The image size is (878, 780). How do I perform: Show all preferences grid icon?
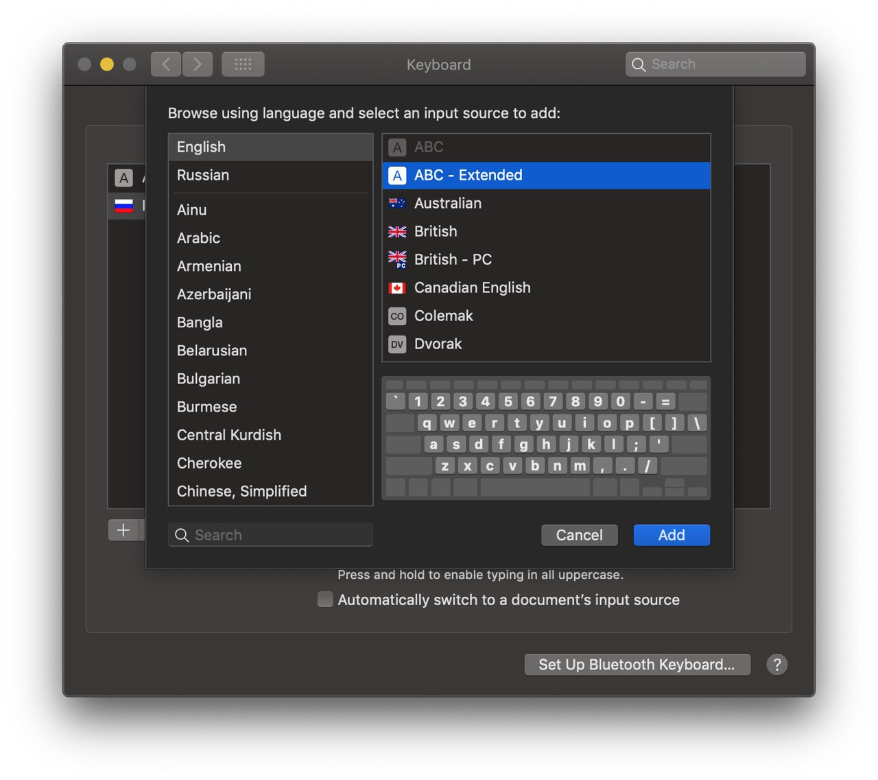click(243, 64)
